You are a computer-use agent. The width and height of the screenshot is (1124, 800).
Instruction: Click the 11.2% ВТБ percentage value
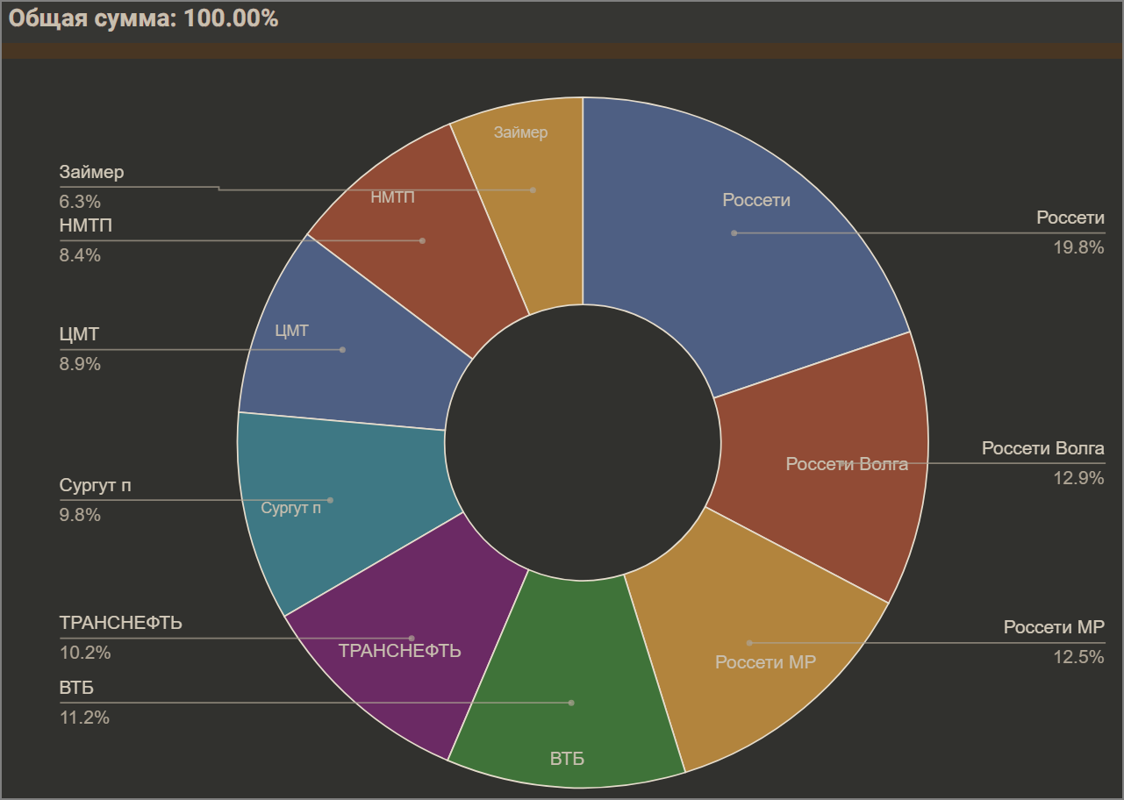[84, 718]
